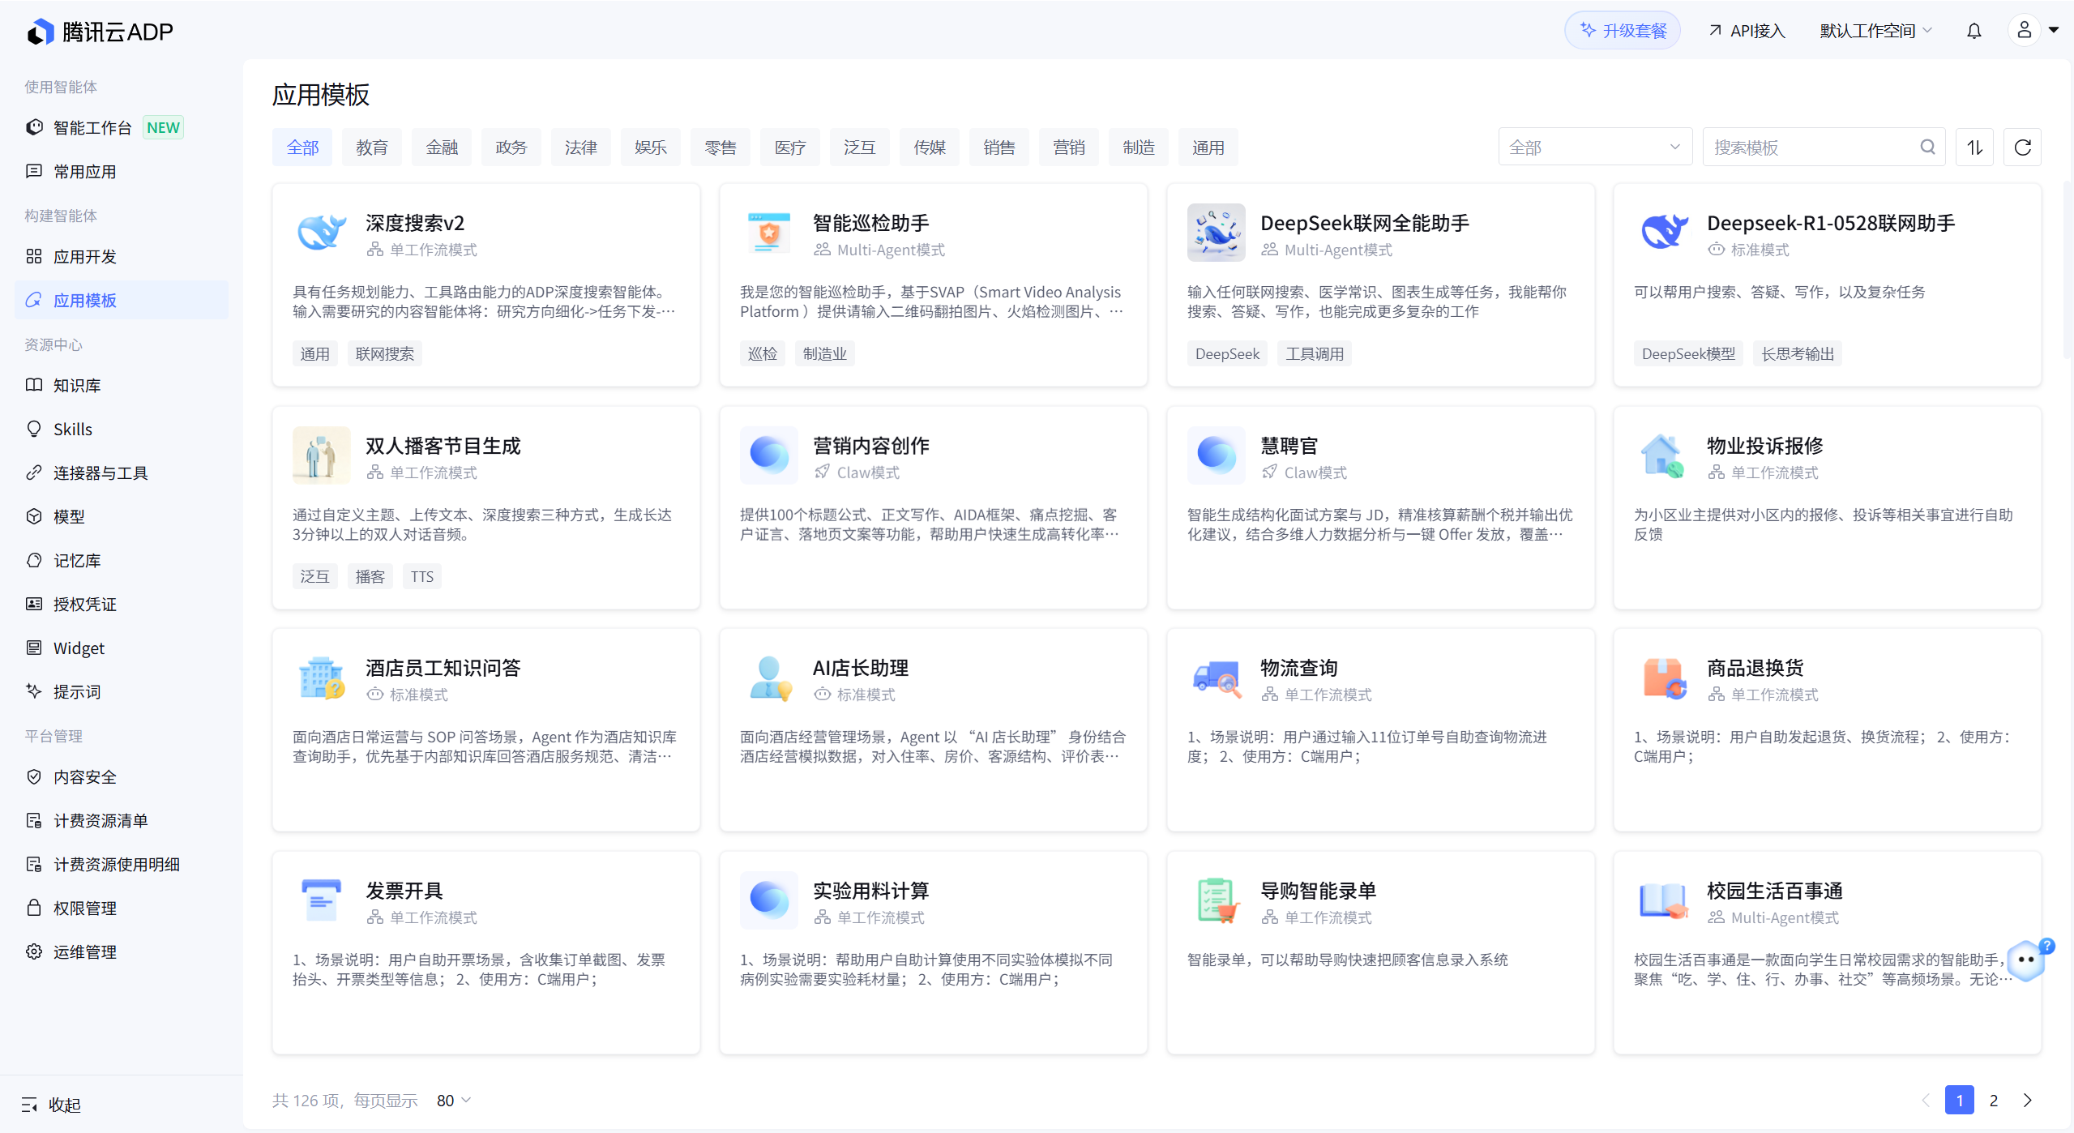
Task: Open the floating help assistant bot
Action: pos(2029,960)
